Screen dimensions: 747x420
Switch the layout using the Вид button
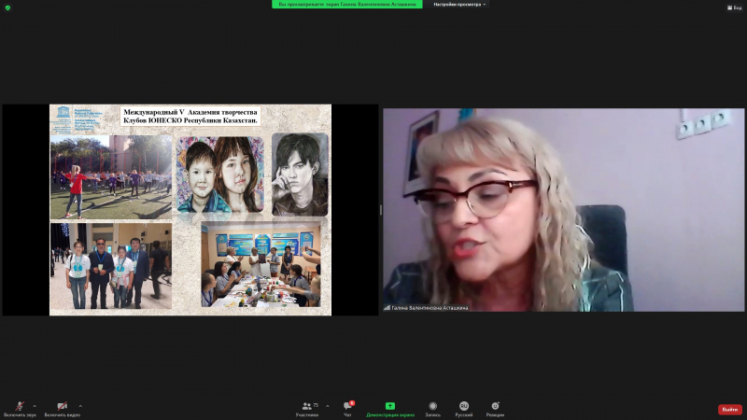735,7
